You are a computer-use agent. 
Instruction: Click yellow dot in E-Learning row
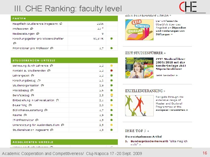pyautogui.click(x=111, y=105)
